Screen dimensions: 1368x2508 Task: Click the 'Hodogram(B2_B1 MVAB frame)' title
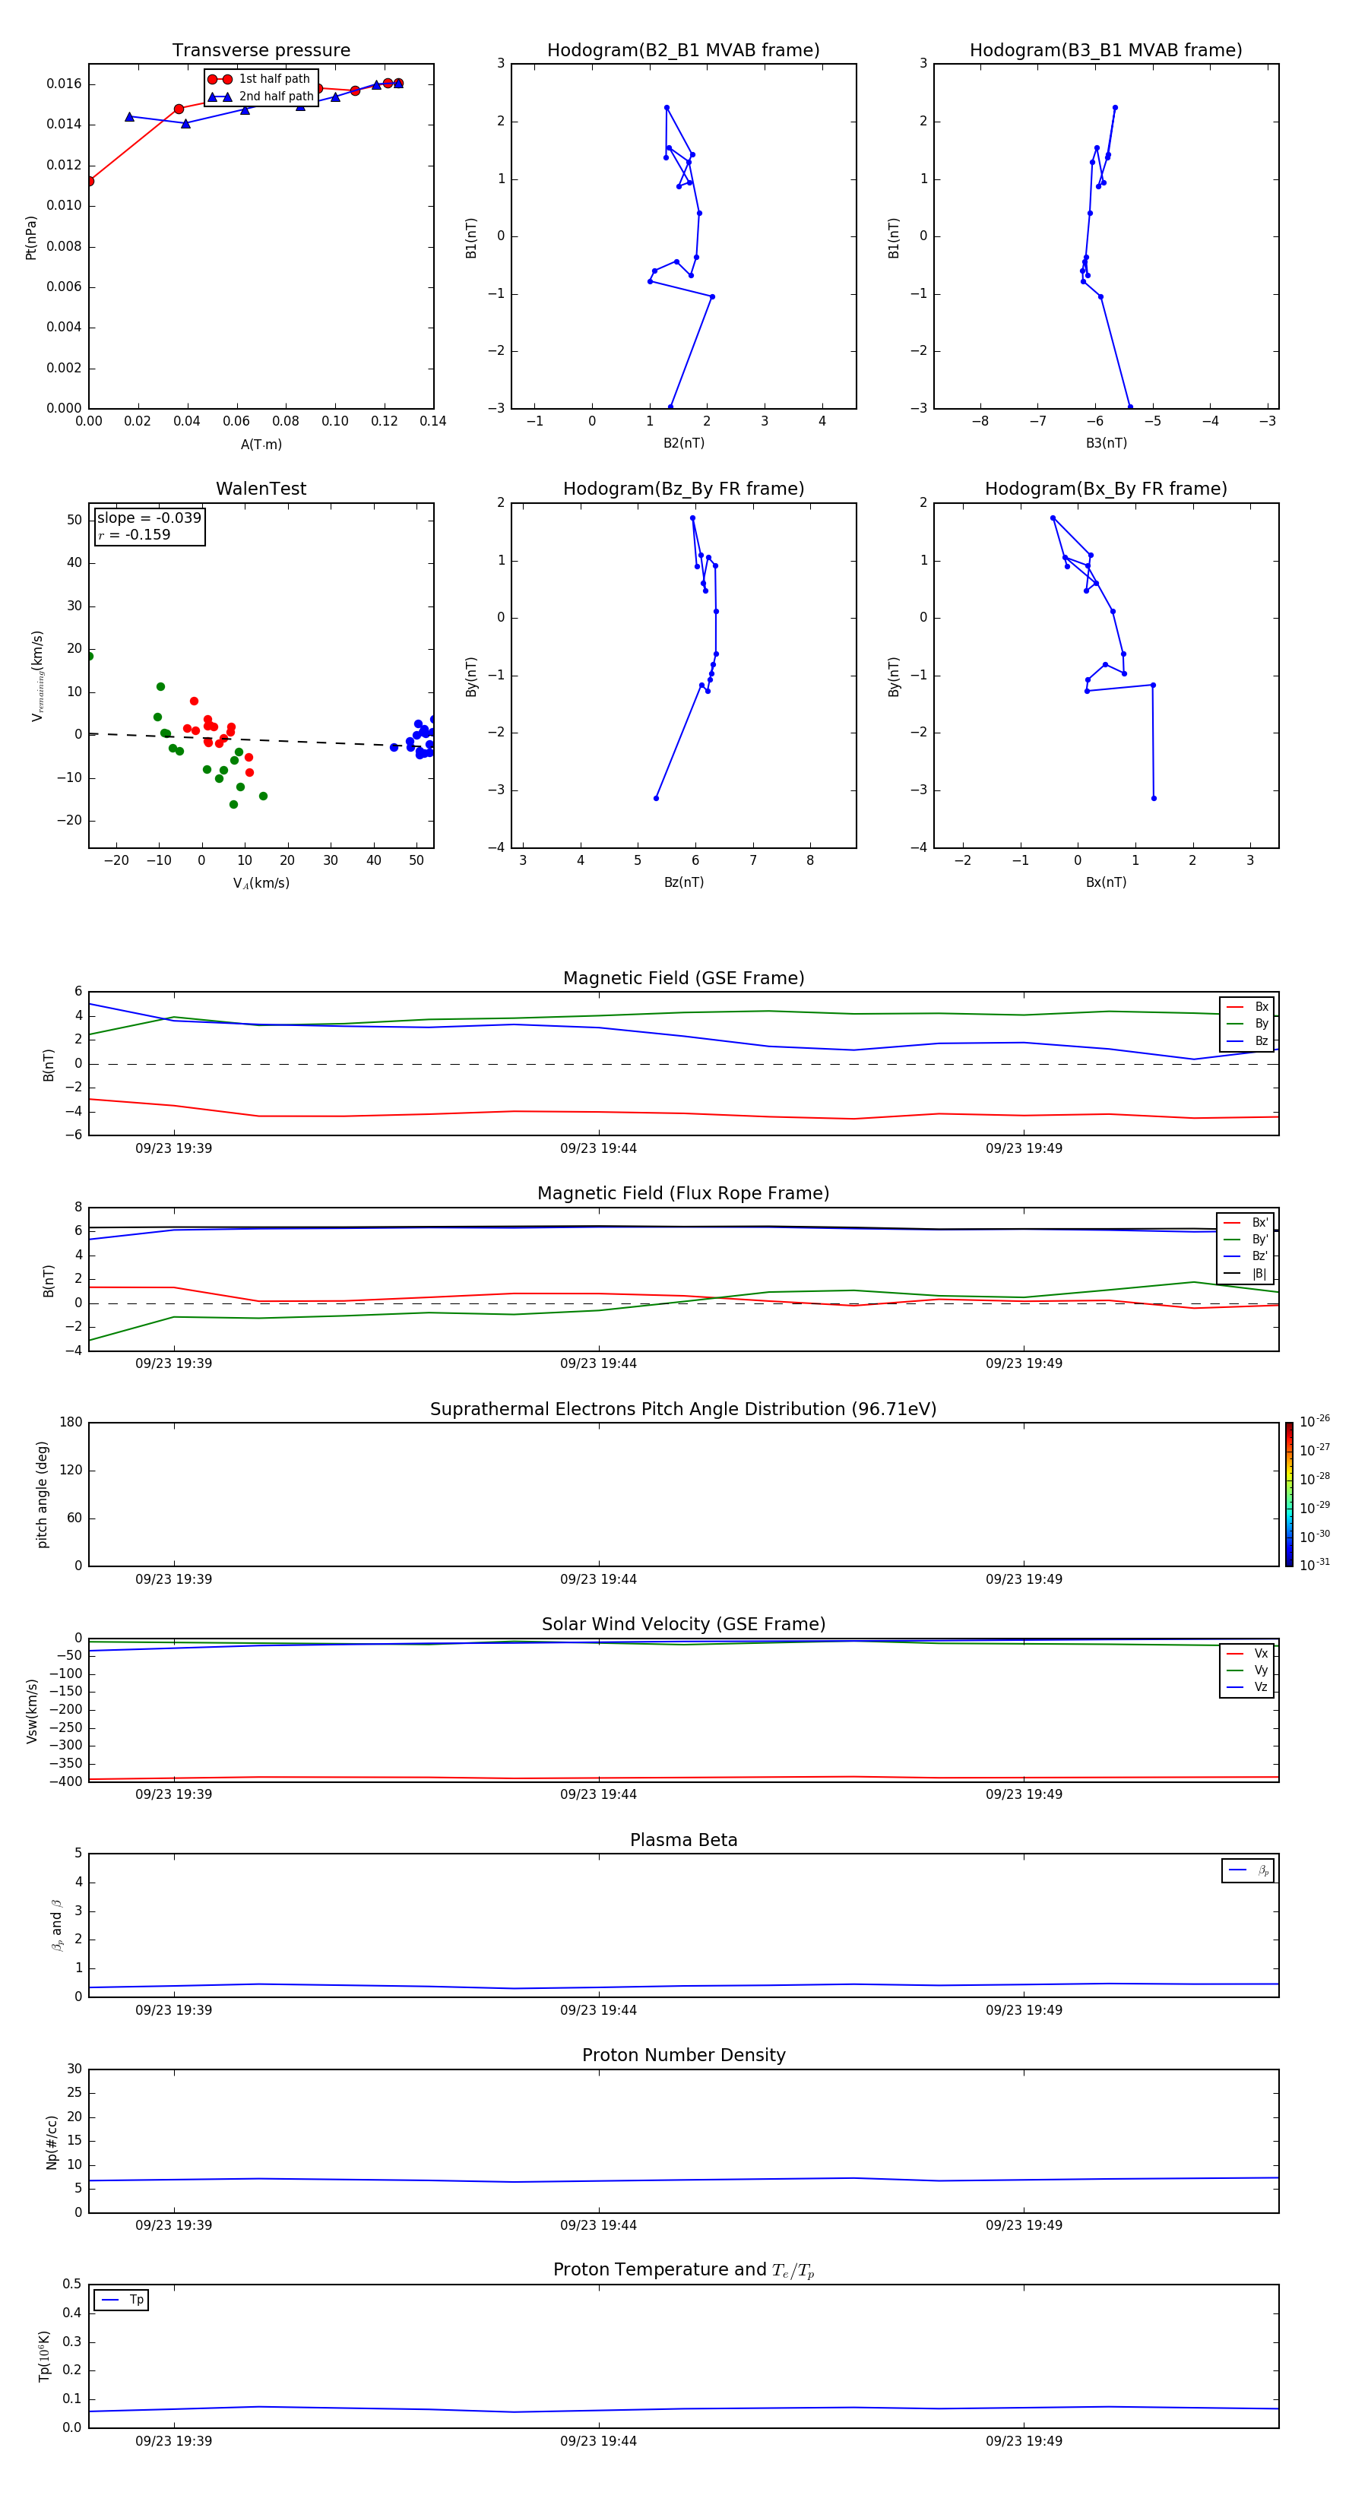[x=683, y=51]
